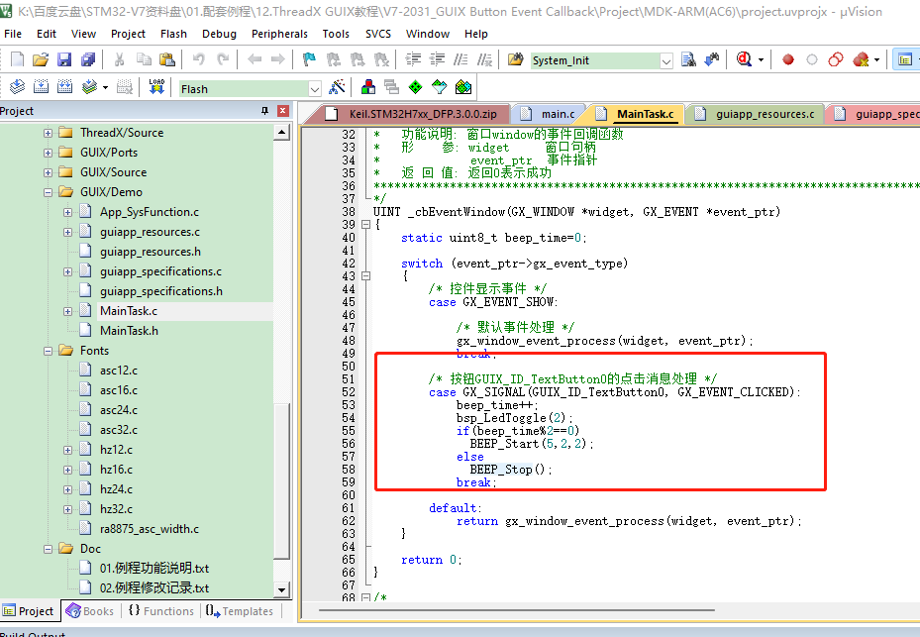Kill all breakpoints icon
Viewport: 920px width, 637px height.
click(861, 59)
